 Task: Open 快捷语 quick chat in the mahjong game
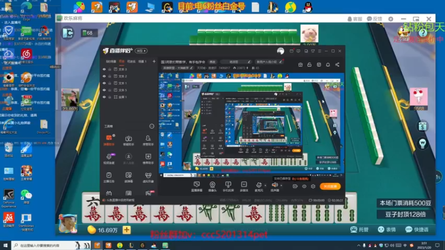click(417, 229)
